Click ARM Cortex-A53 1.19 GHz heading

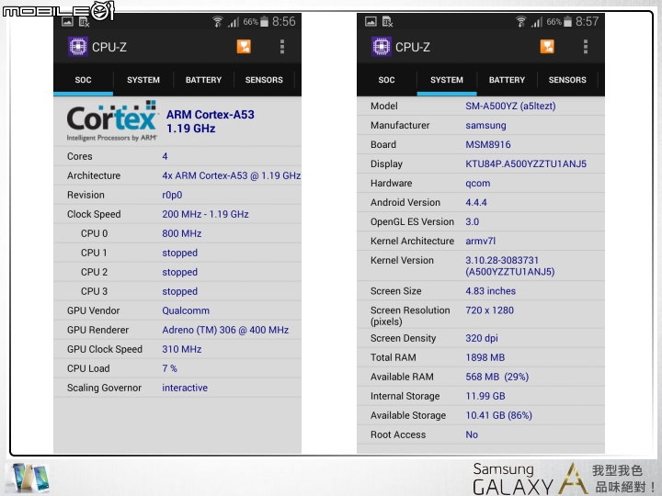[x=211, y=121]
